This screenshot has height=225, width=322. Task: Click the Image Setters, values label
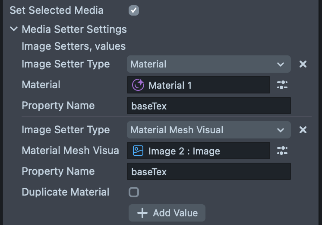[x=73, y=46]
